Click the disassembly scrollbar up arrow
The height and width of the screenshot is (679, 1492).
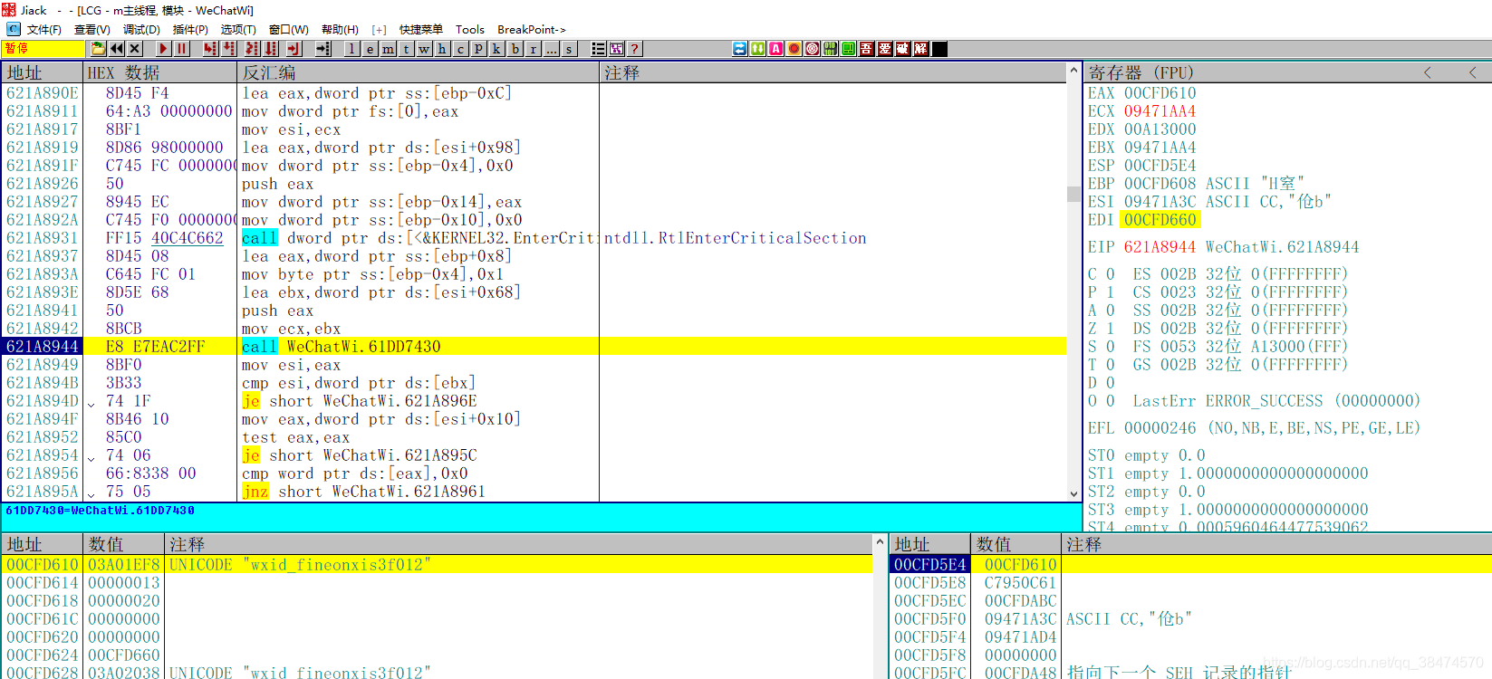pyautogui.click(x=1073, y=71)
